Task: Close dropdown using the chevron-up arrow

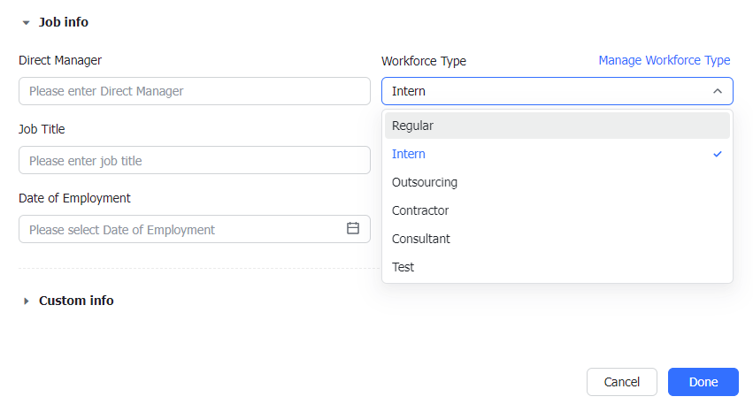Action: click(717, 91)
